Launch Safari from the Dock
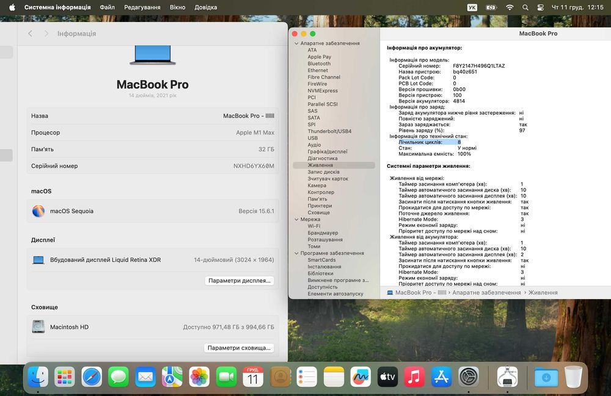 point(92,376)
